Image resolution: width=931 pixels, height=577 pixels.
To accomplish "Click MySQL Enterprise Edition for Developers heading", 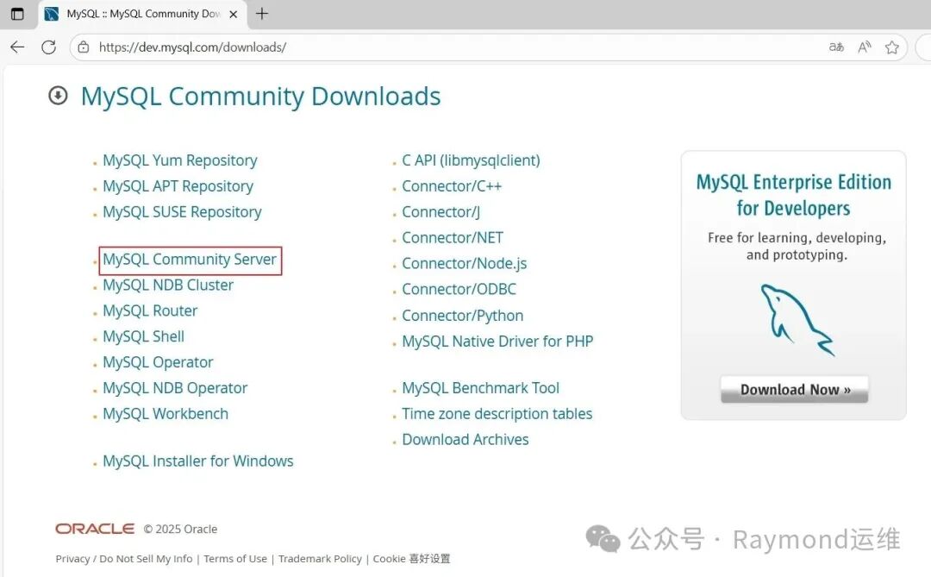I will pos(794,195).
